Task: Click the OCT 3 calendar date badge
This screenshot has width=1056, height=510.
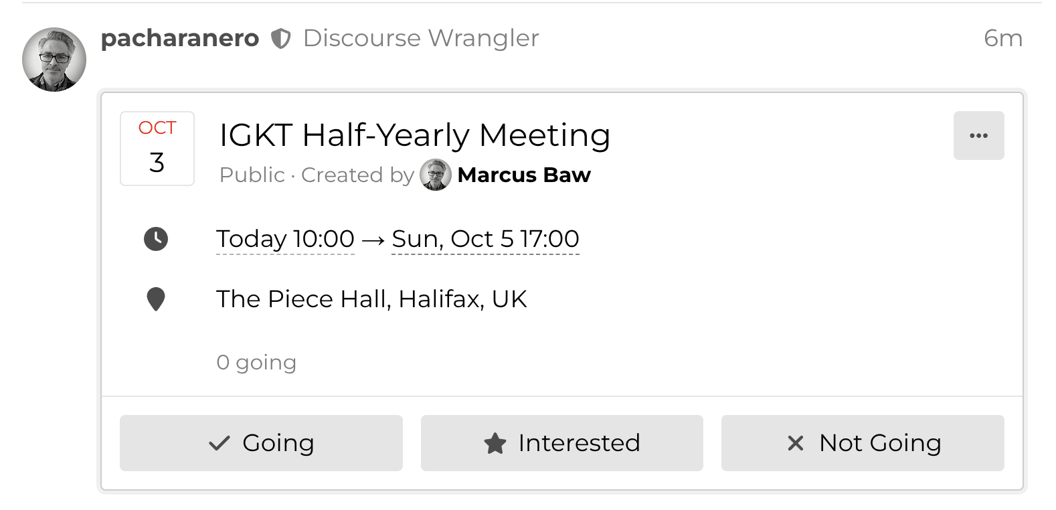Action: tap(157, 148)
